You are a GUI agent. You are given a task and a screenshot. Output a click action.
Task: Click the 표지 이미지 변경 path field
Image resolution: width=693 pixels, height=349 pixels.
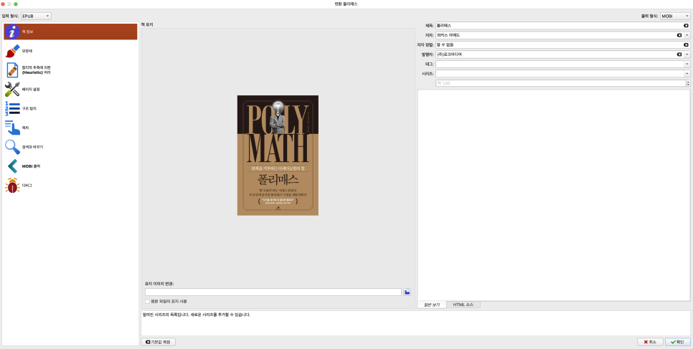pos(273,292)
